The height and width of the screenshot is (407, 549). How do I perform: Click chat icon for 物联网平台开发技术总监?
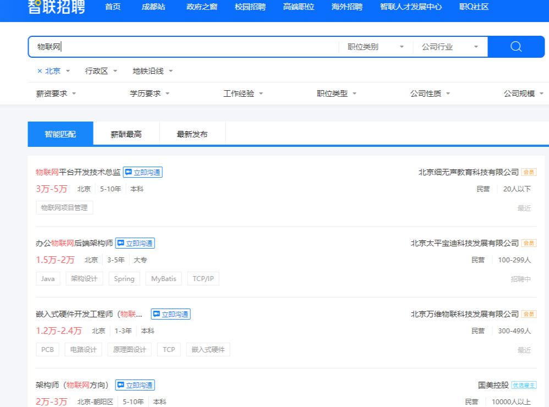click(129, 172)
